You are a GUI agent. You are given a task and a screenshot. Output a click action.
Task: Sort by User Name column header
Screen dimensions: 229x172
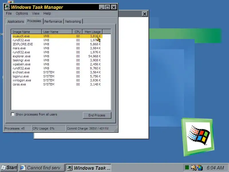[57, 32]
